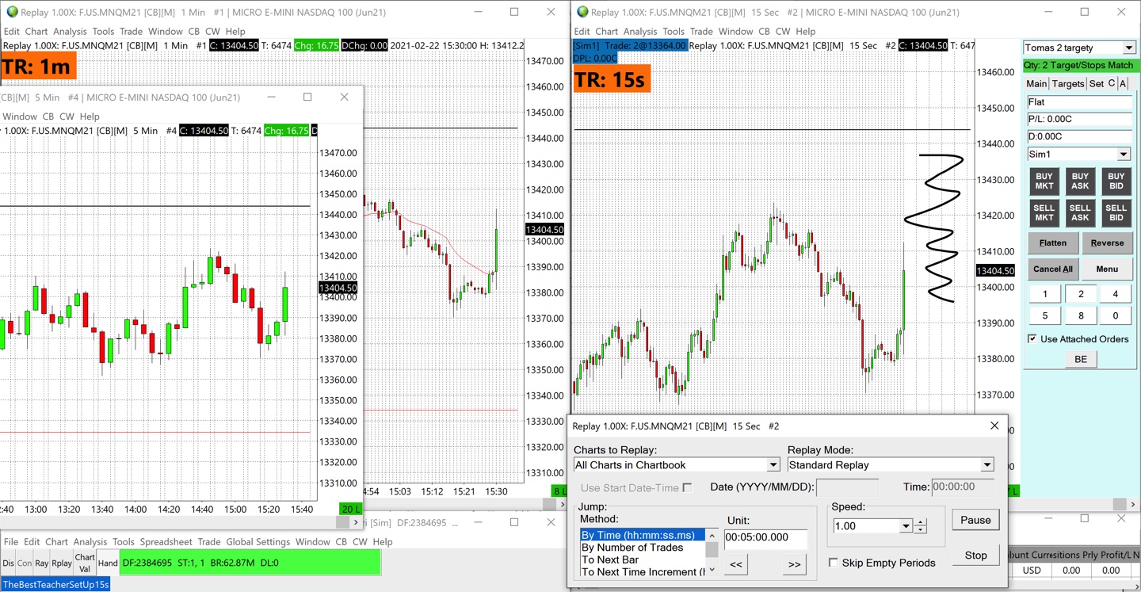Jump forward with the >> button

point(794,563)
